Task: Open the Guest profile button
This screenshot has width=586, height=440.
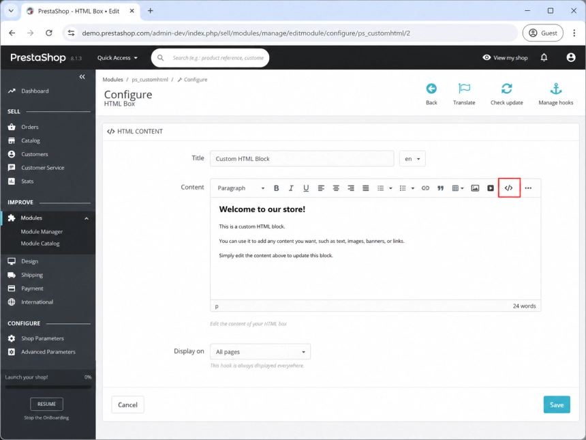Action: 542,33
